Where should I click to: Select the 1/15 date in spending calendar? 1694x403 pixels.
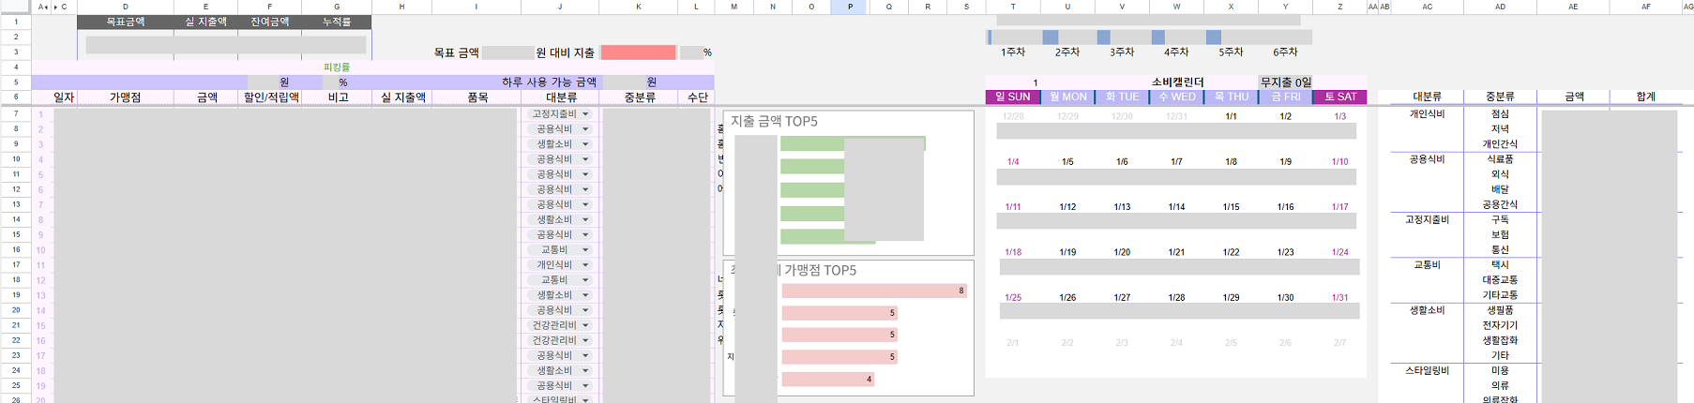coord(1231,207)
